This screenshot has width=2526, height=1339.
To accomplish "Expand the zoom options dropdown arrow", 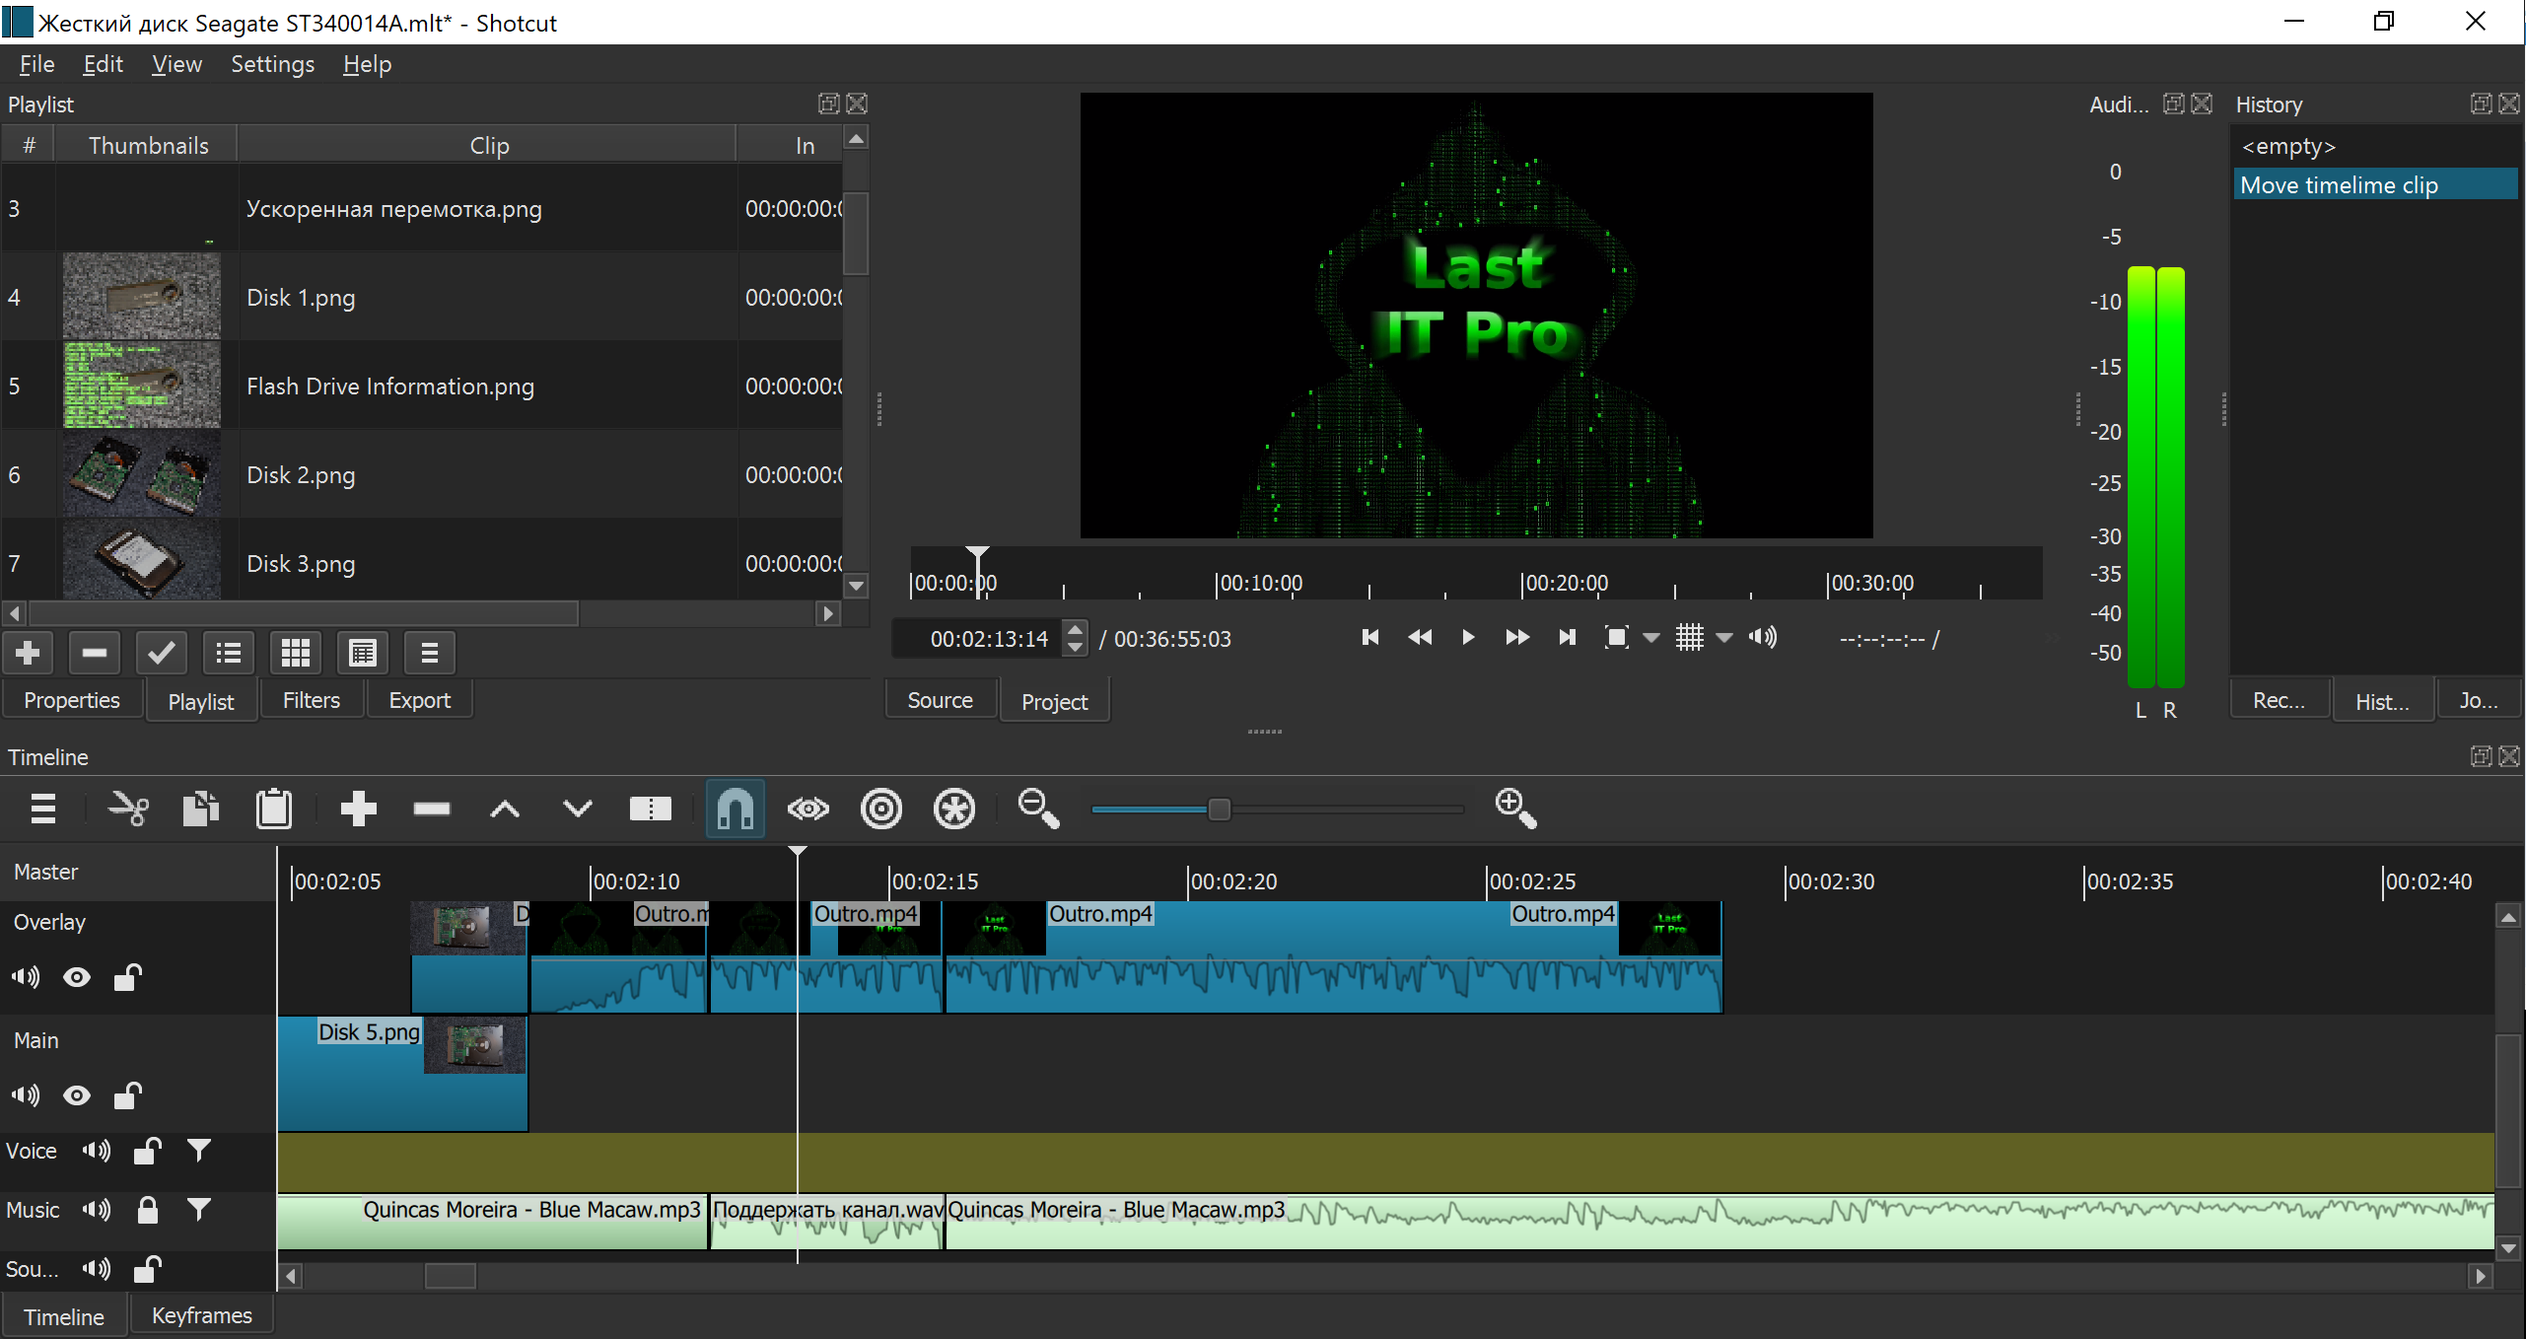I will [1651, 638].
